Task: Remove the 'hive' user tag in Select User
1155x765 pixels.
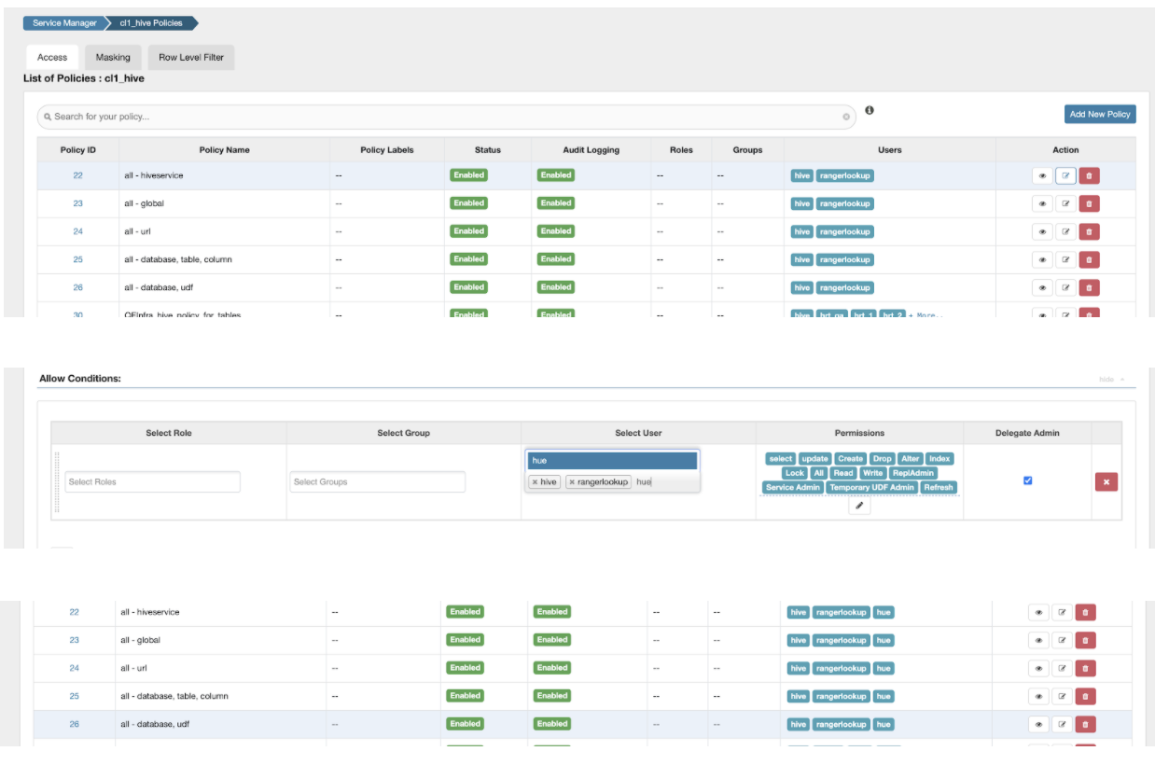Action: coord(535,482)
